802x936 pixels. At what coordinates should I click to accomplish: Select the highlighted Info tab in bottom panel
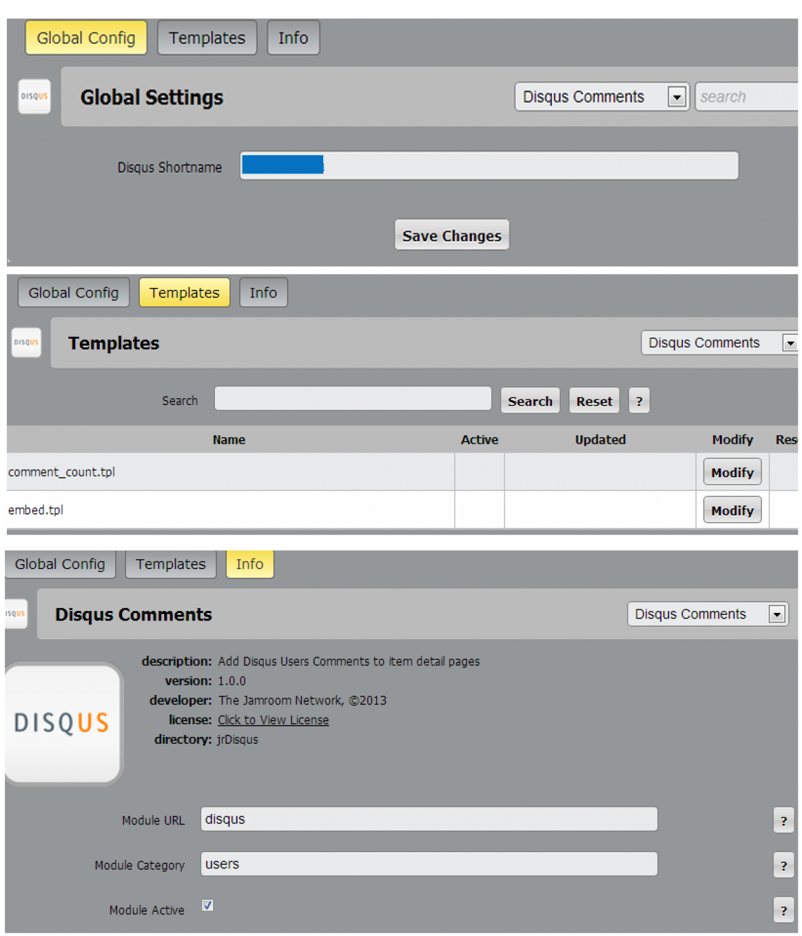(249, 564)
